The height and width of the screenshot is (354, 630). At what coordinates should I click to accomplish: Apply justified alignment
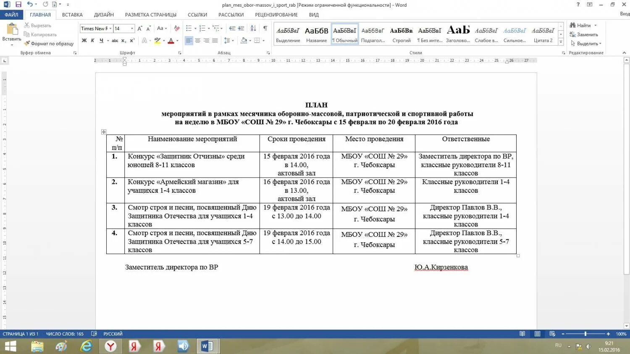pos(215,40)
